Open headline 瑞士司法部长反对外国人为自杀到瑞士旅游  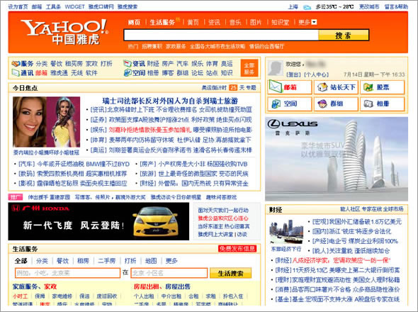click(x=170, y=101)
